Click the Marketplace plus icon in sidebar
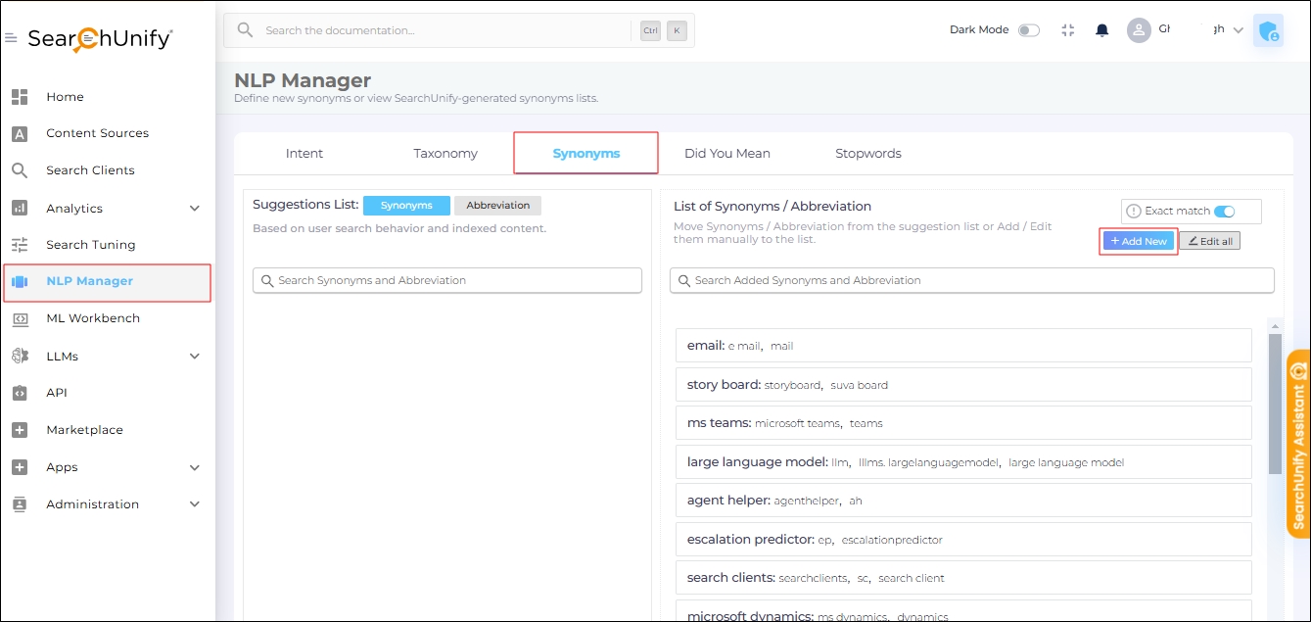The width and height of the screenshot is (1311, 622). [x=20, y=430]
